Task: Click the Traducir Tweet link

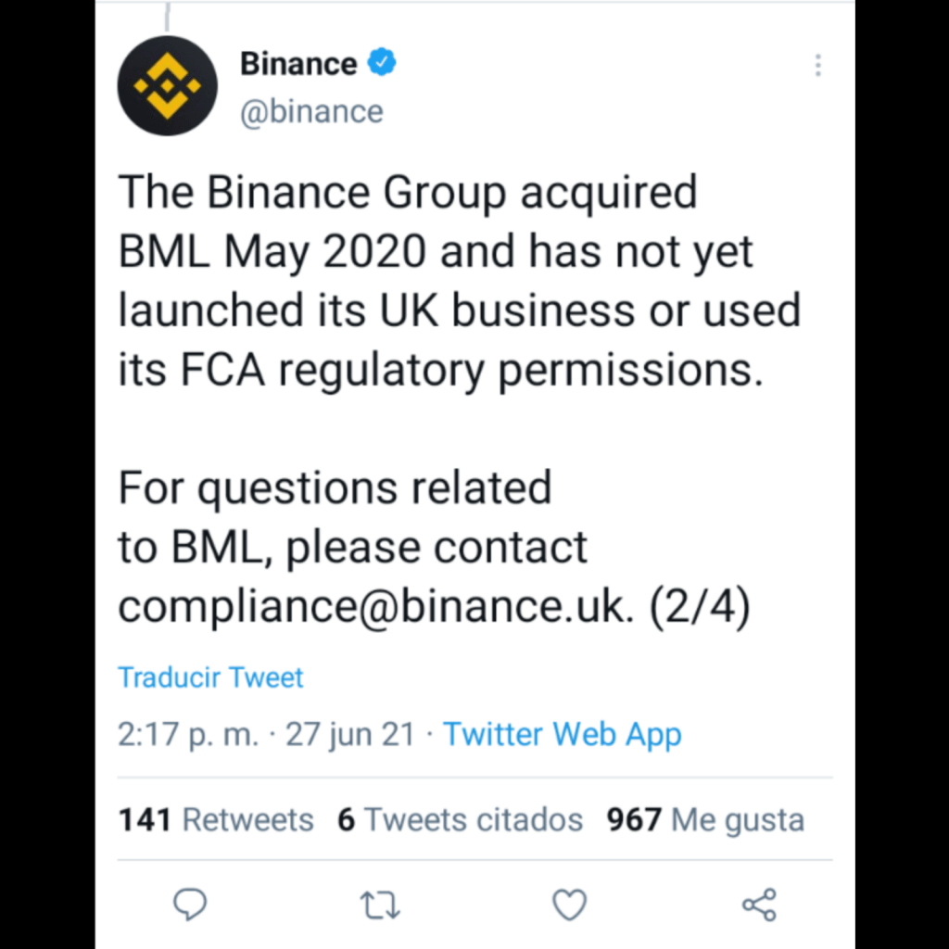Action: 210,677
